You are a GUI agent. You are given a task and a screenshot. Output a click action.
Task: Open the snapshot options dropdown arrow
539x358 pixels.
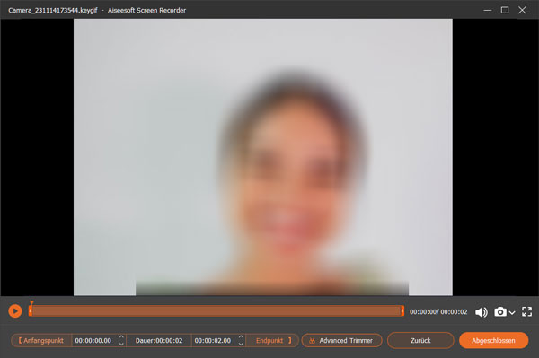click(x=512, y=312)
